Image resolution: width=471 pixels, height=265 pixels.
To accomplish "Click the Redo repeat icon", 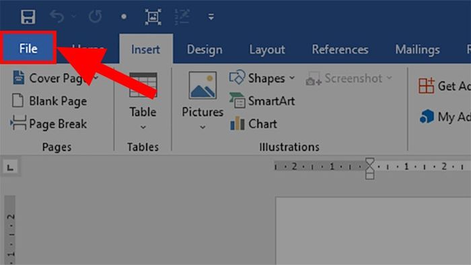I will click(96, 17).
